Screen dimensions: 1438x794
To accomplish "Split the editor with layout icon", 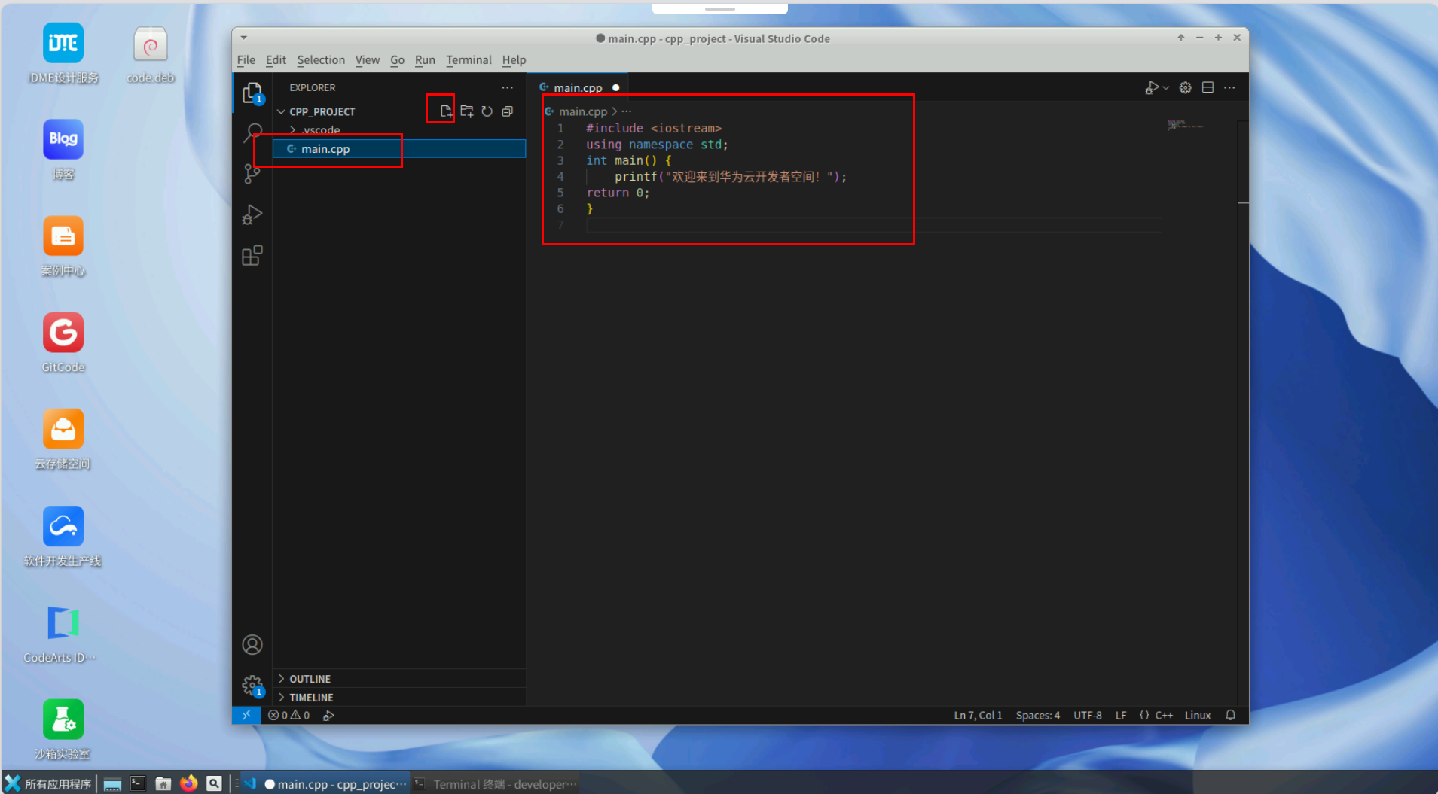I will [1207, 87].
